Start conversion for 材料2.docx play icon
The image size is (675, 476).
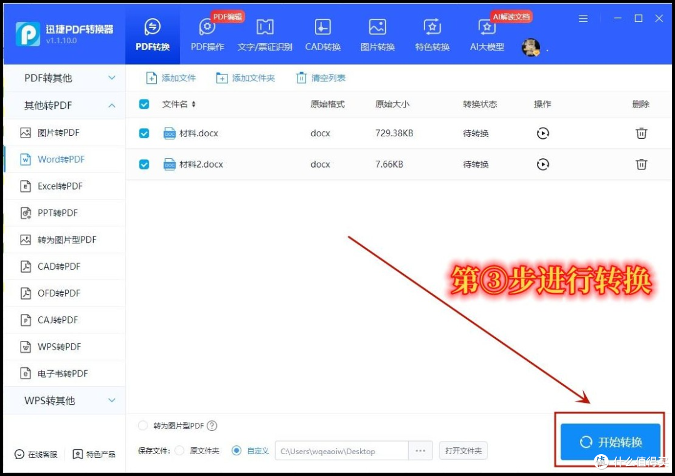543,164
